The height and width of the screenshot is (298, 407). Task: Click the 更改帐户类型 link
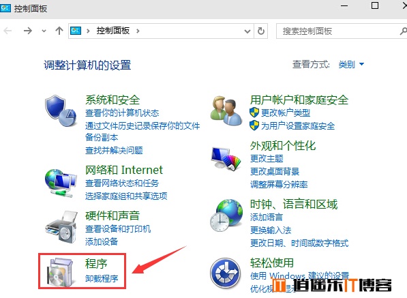point(286,113)
